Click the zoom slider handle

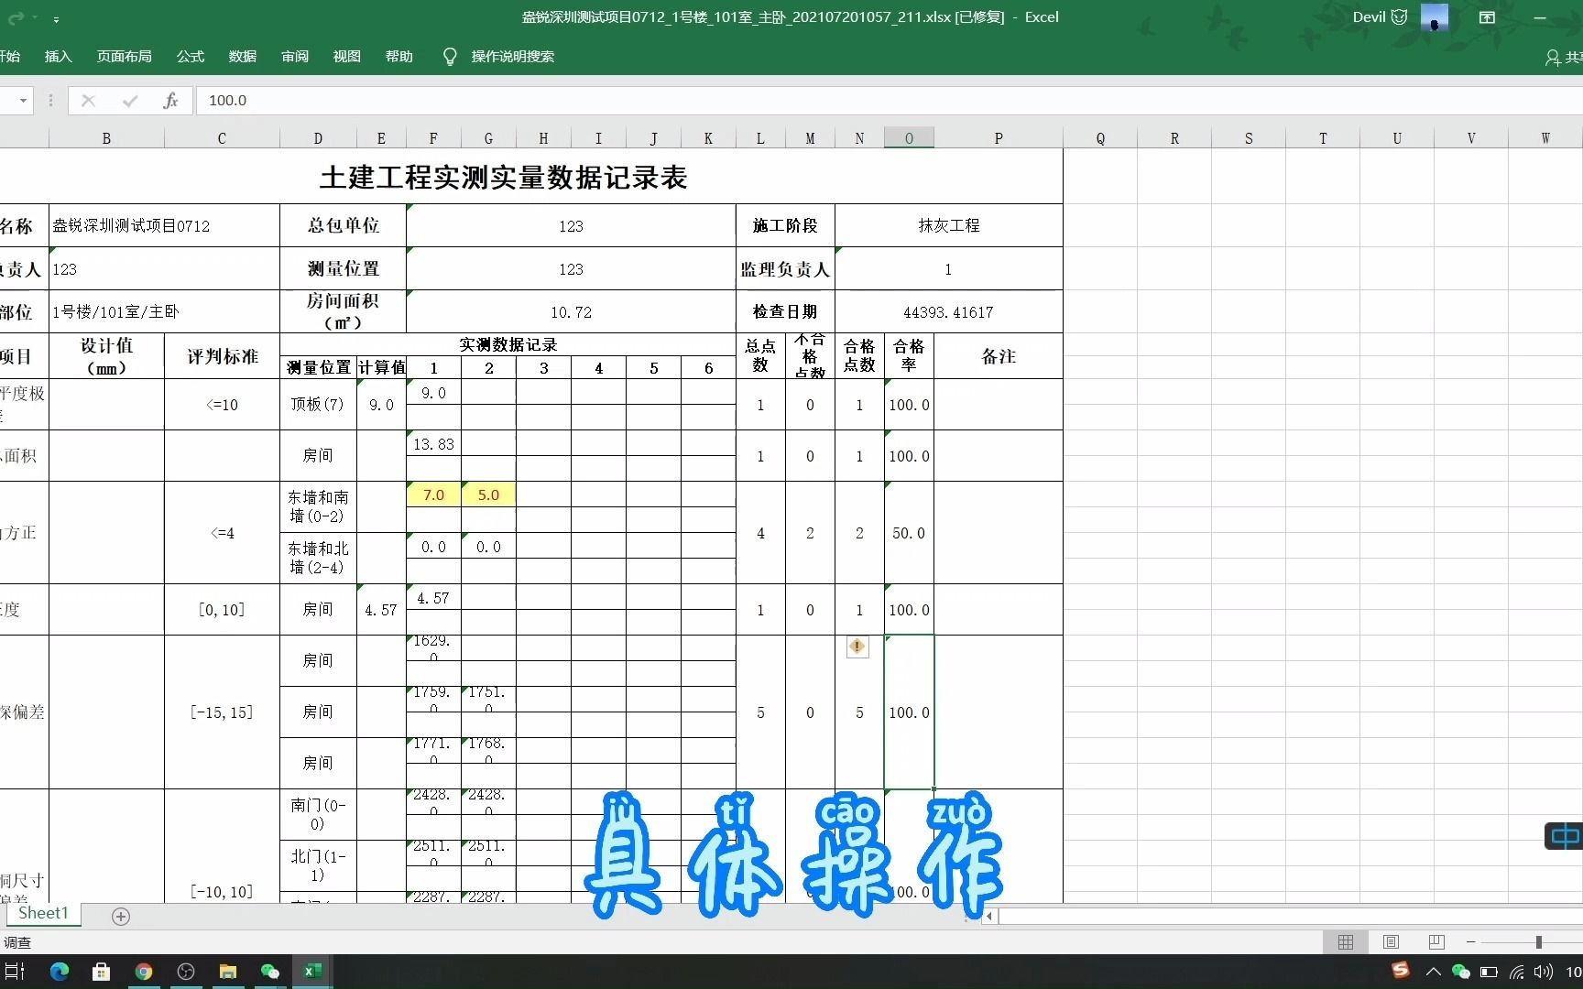point(1539,942)
